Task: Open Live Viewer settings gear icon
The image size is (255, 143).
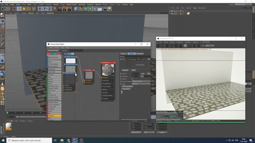Action: tap(176, 46)
